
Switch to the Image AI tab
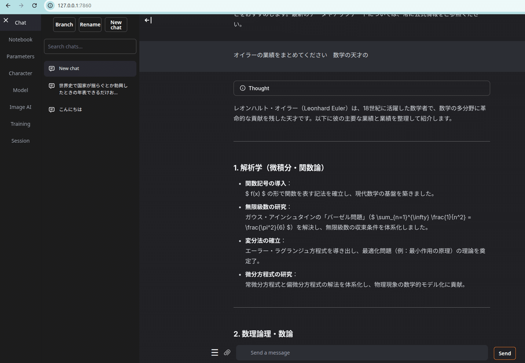pos(21,107)
